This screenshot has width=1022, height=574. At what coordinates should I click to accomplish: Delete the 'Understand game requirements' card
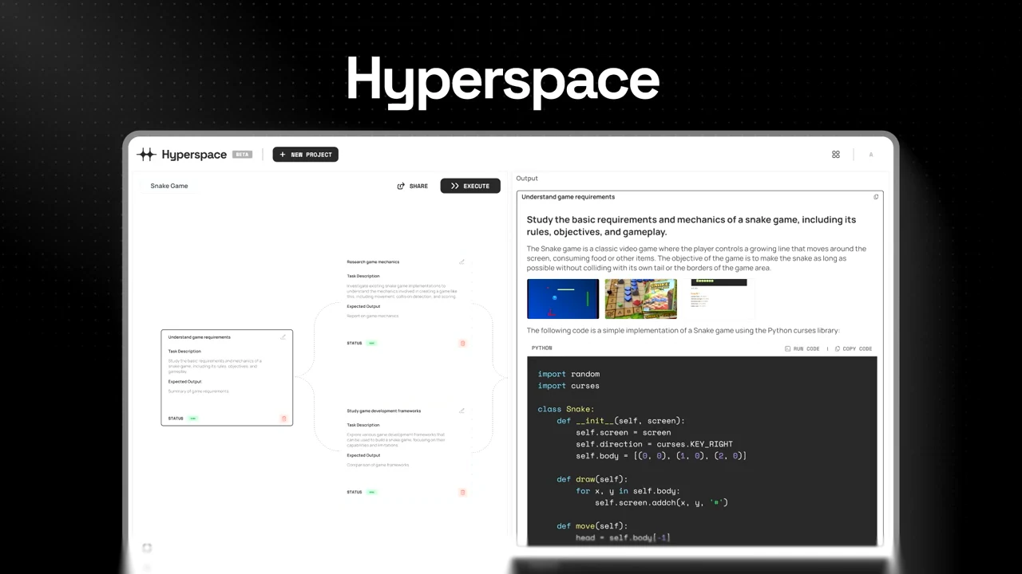pyautogui.click(x=283, y=419)
